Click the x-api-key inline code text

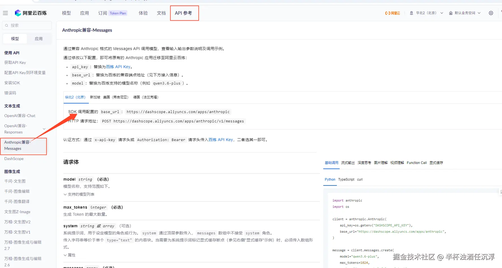105,140
